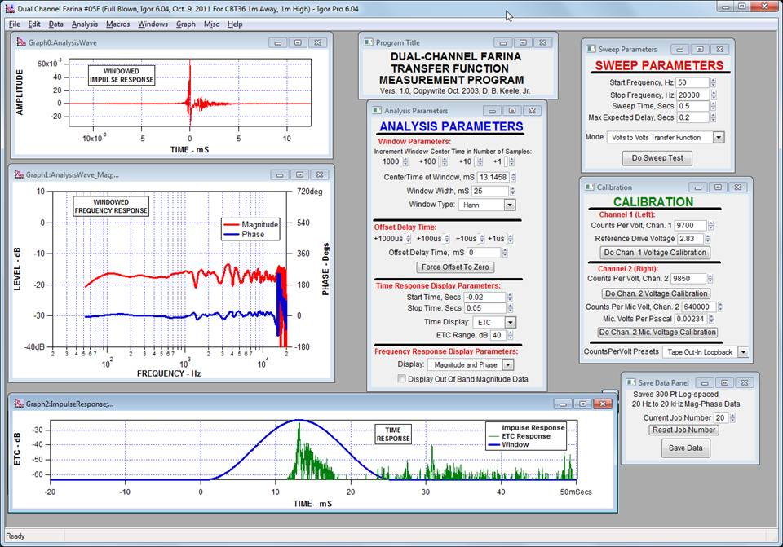
Task: Click Counts Per Volt Chan. 1 field
Action: 691,226
